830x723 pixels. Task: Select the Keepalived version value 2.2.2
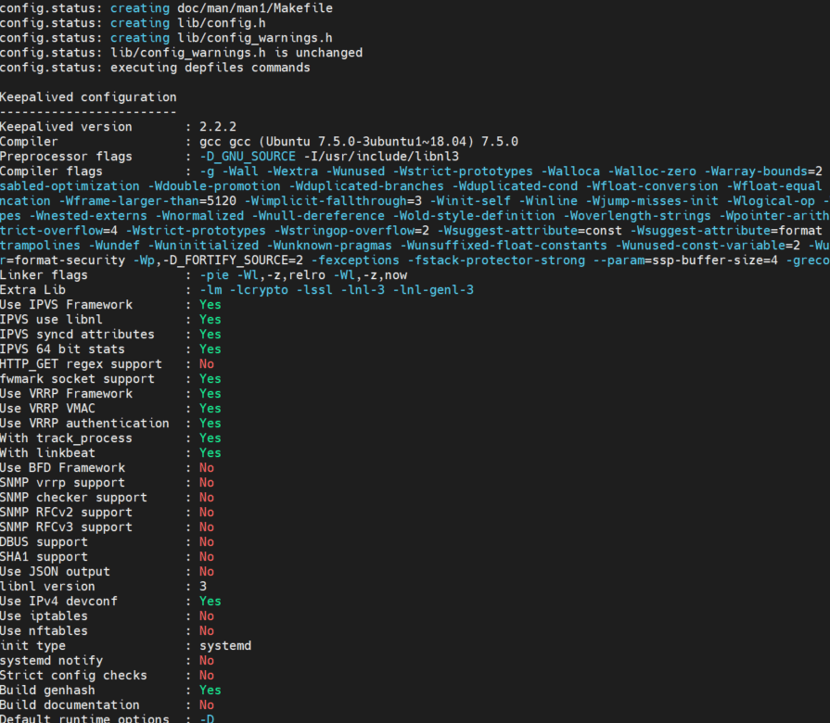click(218, 127)
